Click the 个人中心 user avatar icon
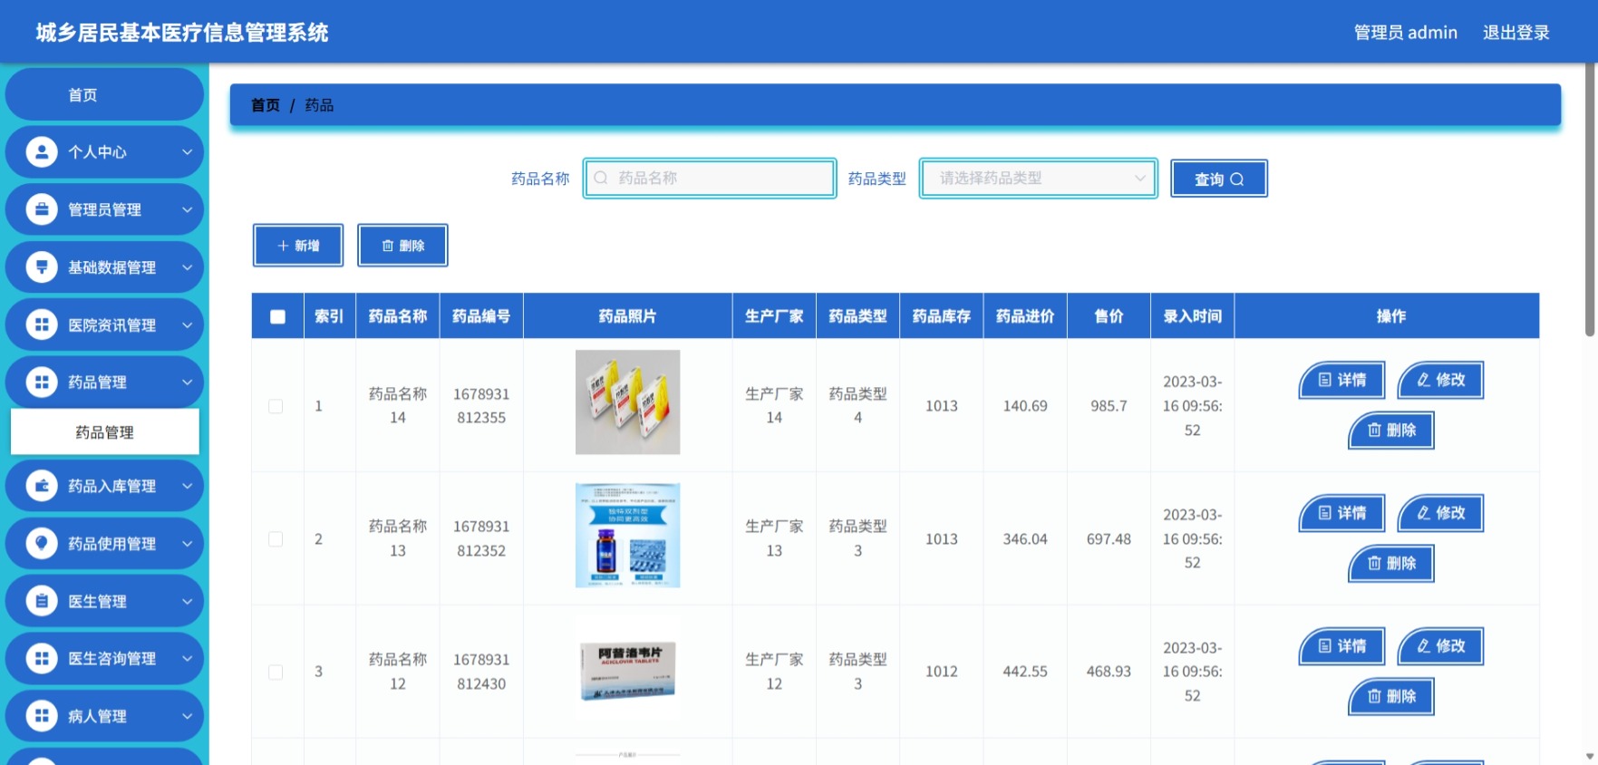This screenshot has height=765, width=1598. (42, 151)
